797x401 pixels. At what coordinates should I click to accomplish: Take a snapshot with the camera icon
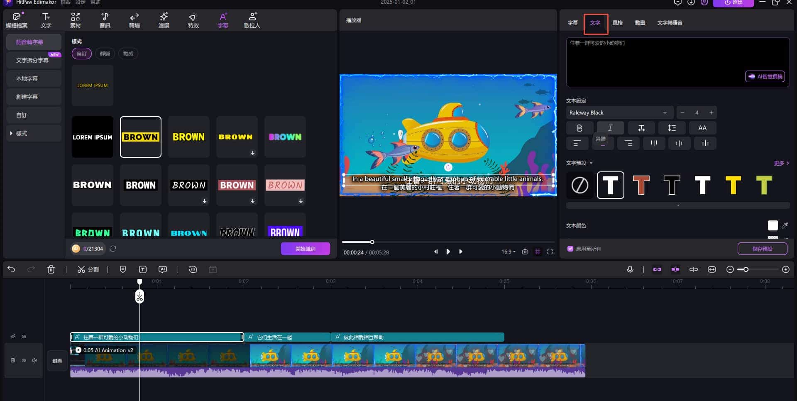pyautogui.click(x=525, y=252)
